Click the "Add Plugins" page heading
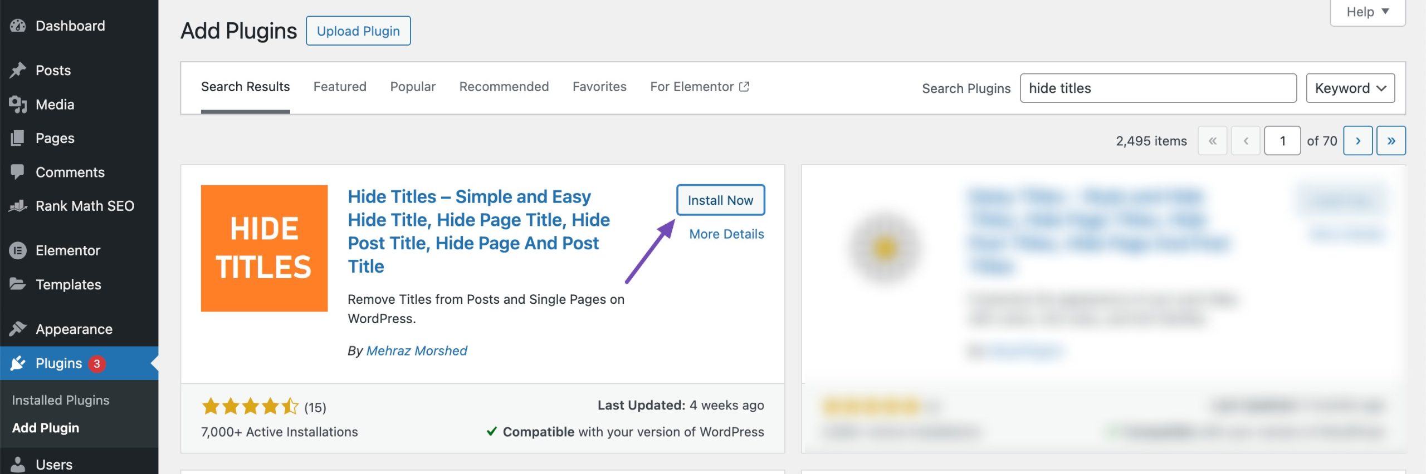This screenshot has height=474, width=1426. pos(239,31)
